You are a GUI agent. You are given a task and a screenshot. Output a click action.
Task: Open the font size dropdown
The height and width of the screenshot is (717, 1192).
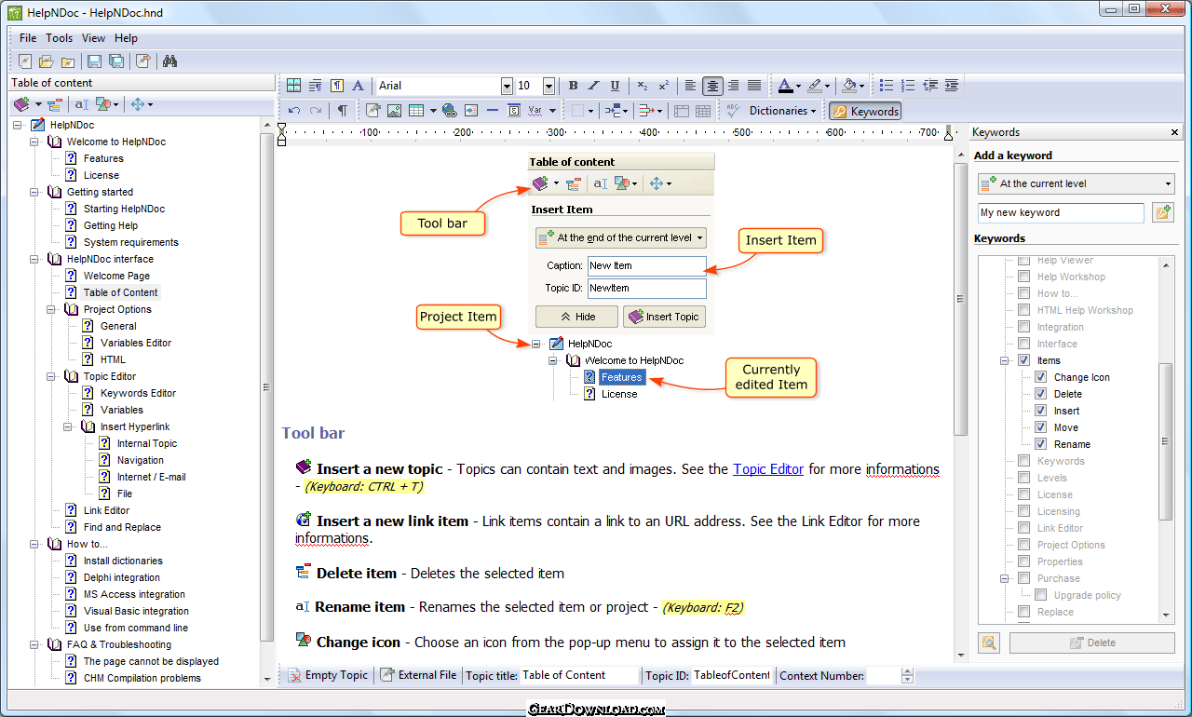pos(549,86)
